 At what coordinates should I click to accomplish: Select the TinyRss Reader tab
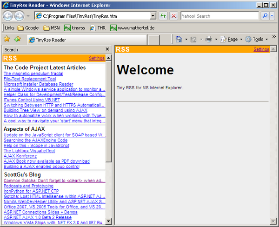coord(87,40)
